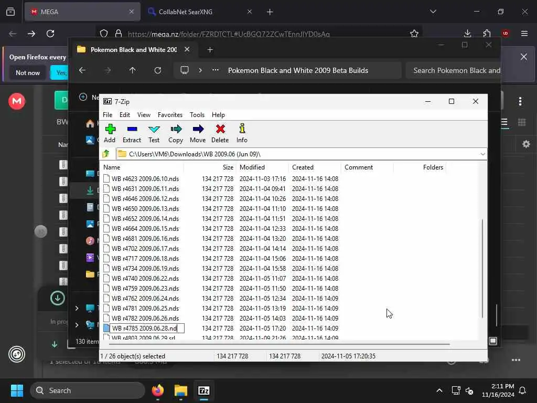Click the Folders column header
The height and width of the screenshot is (403, 537).
420,167
